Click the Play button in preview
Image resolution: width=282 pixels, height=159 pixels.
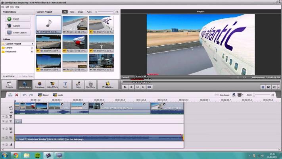pos(125,87)
